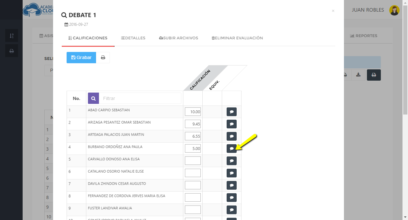Open comment for CATALANO OSORIO NATALIE ELISE

pyautogui.click(x=231, y=173)
